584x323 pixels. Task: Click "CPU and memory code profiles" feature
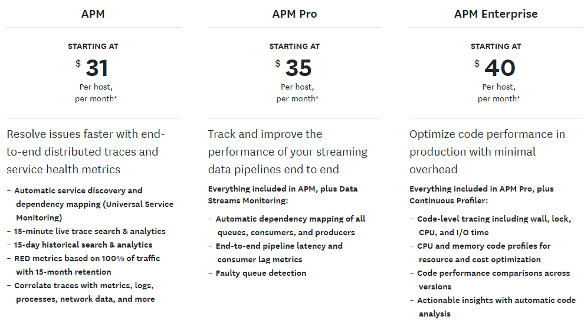(x=484, y=246)
